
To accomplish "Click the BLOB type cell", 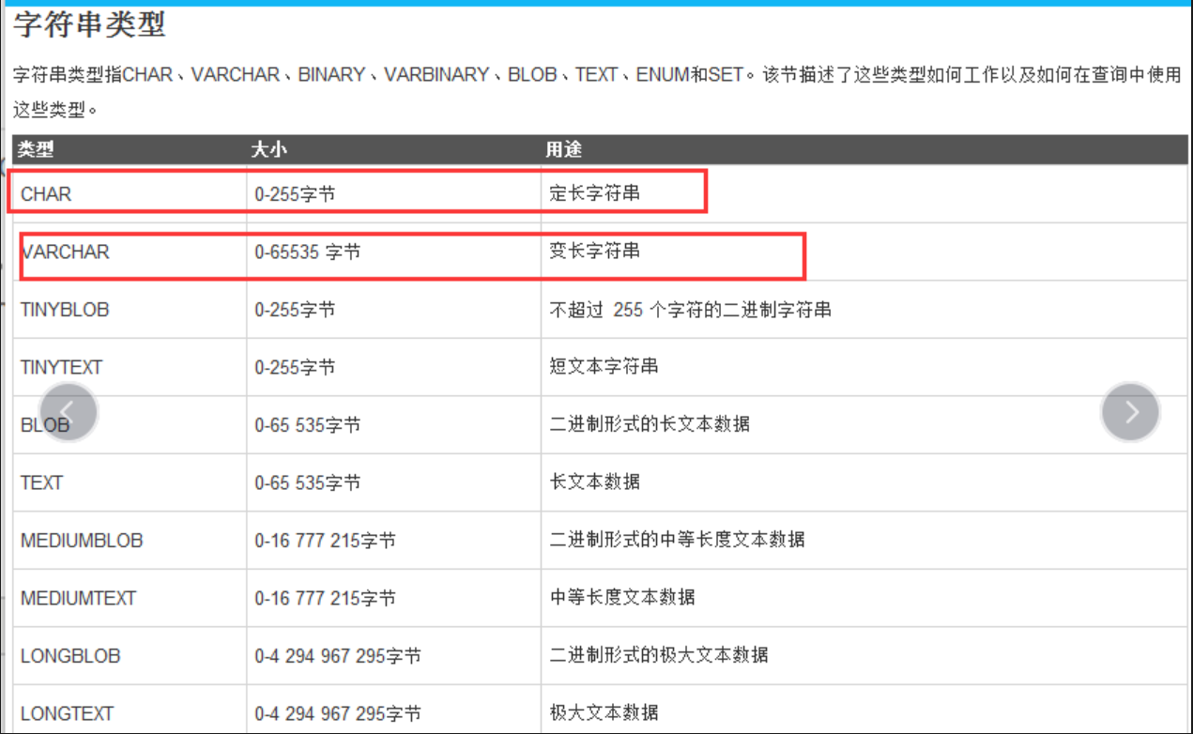I will click(x=130, y=424).
